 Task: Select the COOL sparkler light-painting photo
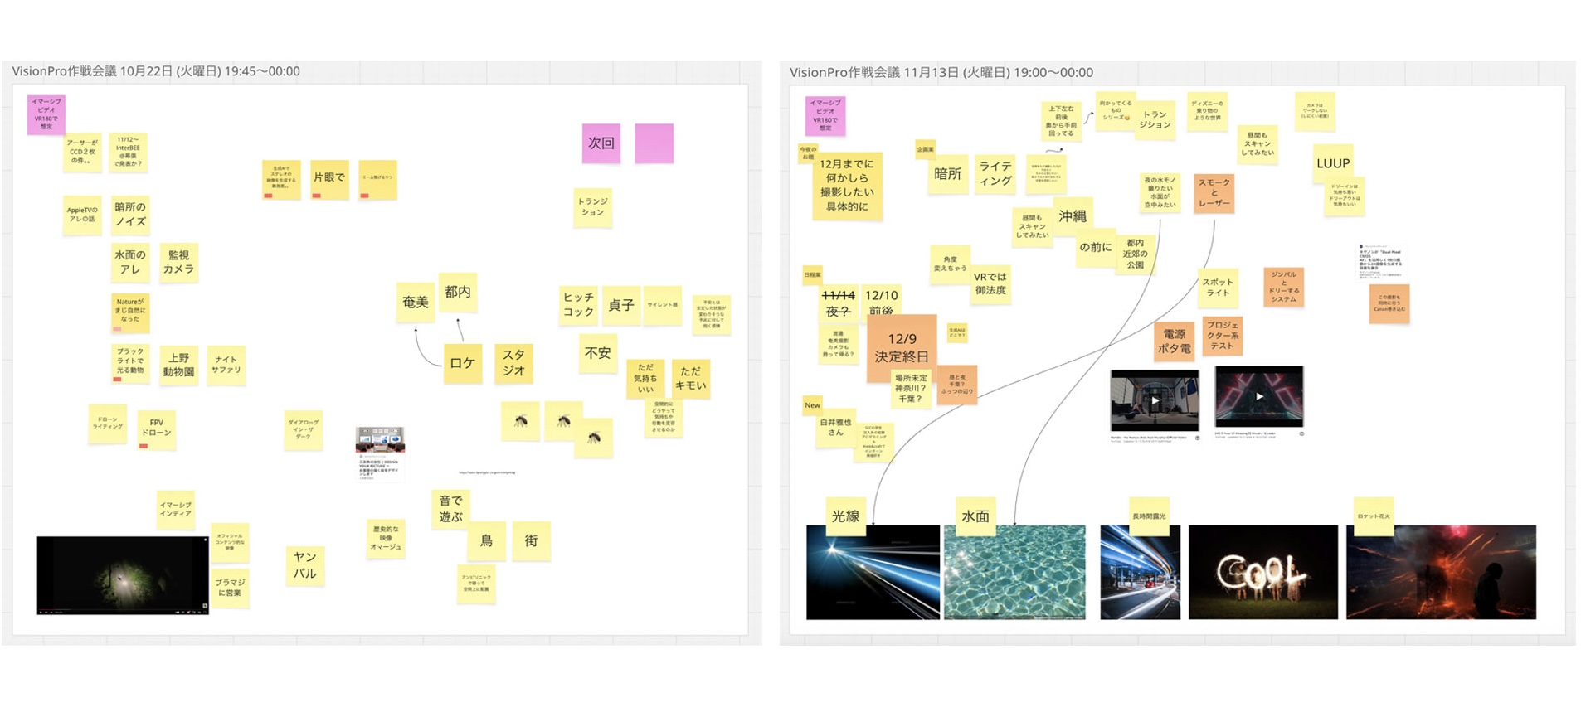point(1262,572)
